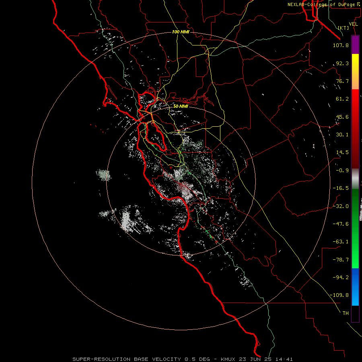The width and height of the screenshot is (362, 362).
Task: Click the yellow-orange segment of velocity color bar
Action: [x=355, y=72]
